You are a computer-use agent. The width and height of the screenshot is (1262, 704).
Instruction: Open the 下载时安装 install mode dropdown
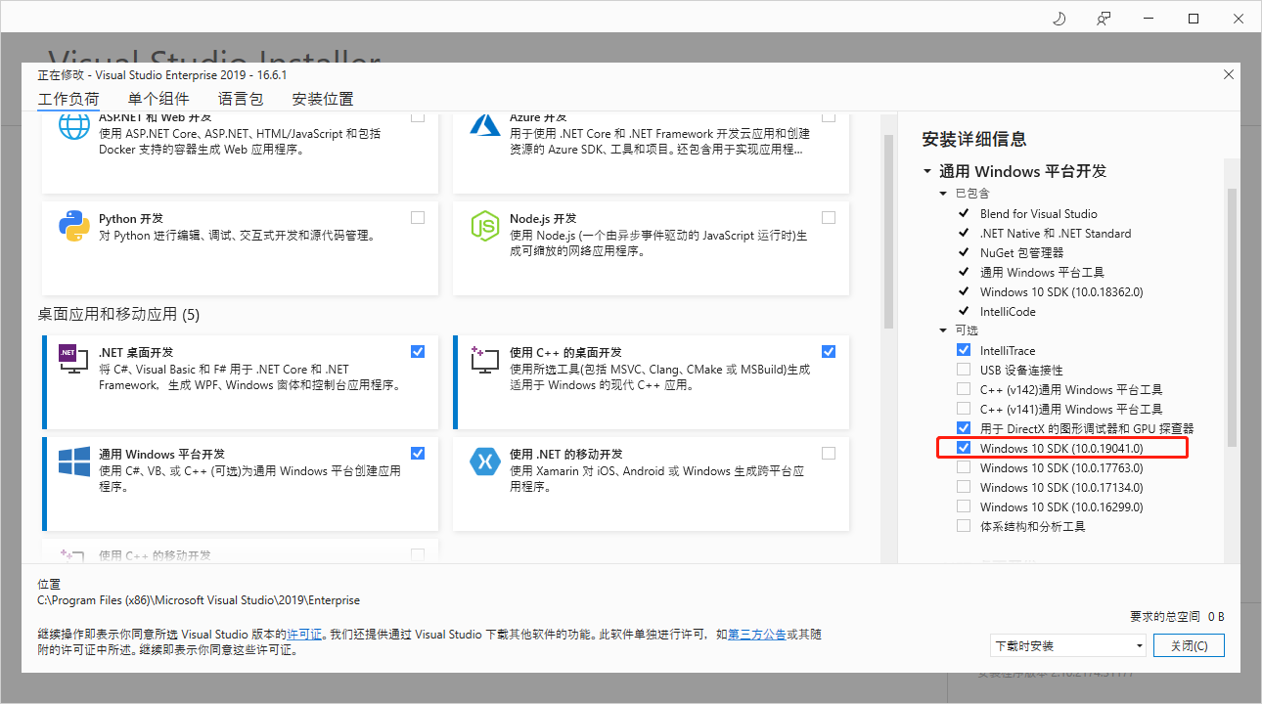click(1067, 645)
